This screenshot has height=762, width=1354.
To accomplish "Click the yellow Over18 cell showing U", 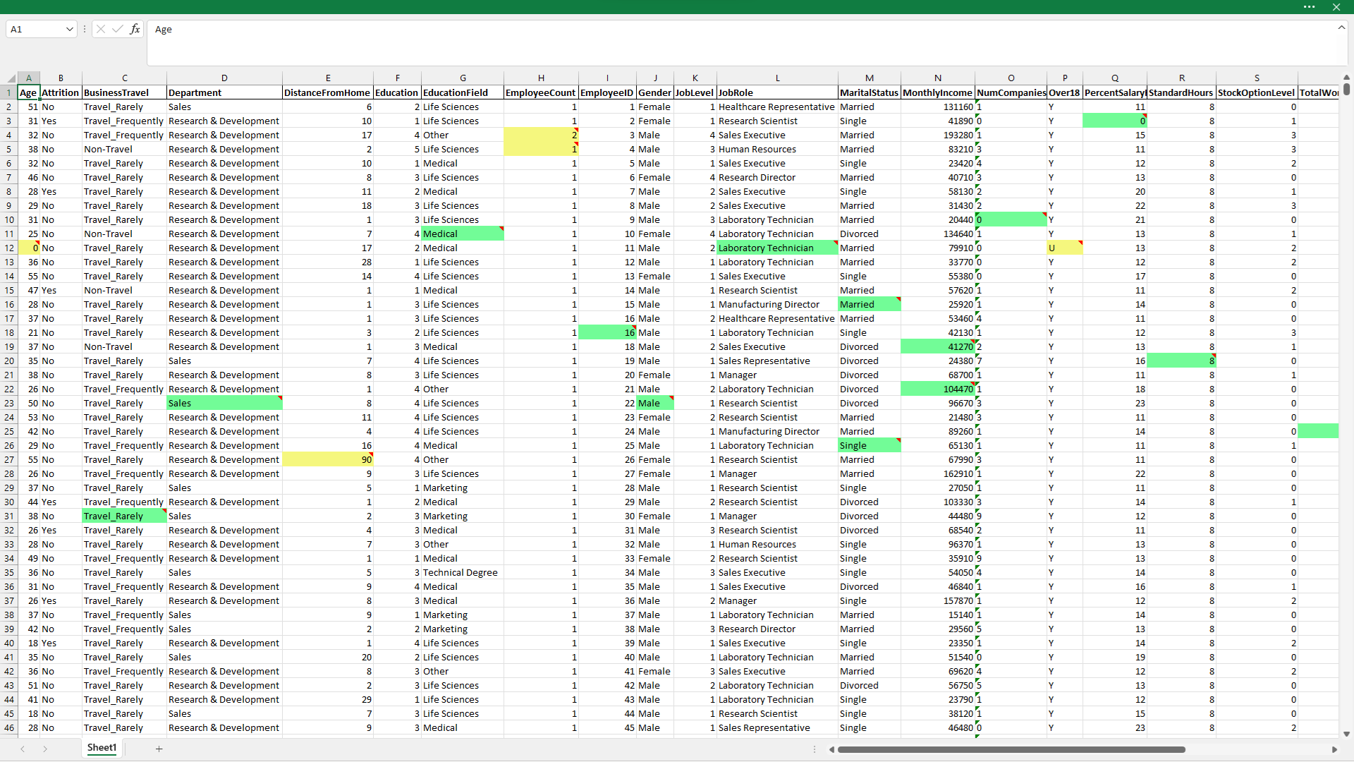I will 1065,248.
